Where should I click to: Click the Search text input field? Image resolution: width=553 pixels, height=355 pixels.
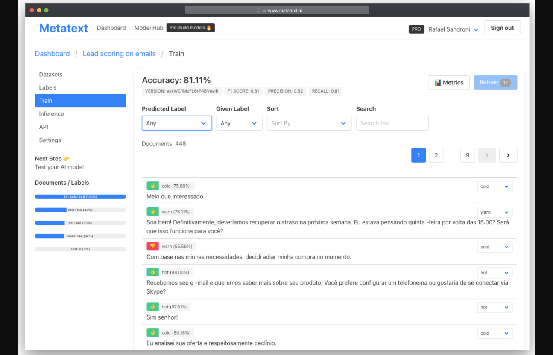[392, 123]
